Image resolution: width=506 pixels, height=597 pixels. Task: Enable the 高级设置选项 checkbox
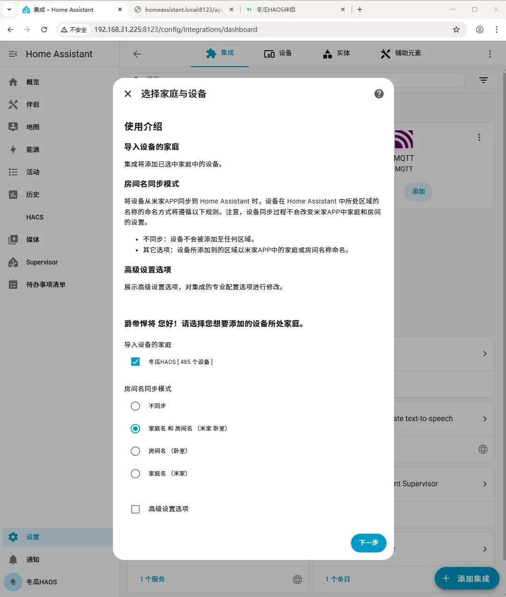click(135, 509)
